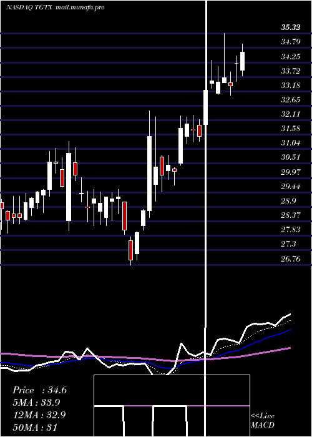Click the 5MA : 33.9 readout
The width and height of the screenshot is (312, 437).
(36, 403)
